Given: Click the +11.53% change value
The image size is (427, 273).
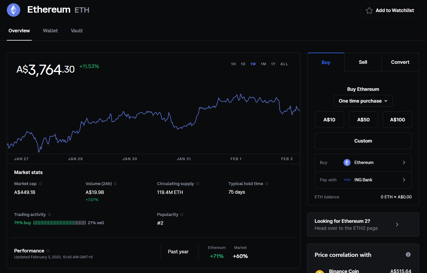Looking at the screenshot, I should click(x=89, y=66).
